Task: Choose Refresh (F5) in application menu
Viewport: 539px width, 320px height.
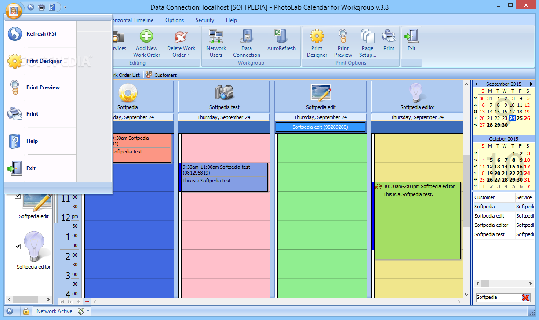Action: click(40, 34)
